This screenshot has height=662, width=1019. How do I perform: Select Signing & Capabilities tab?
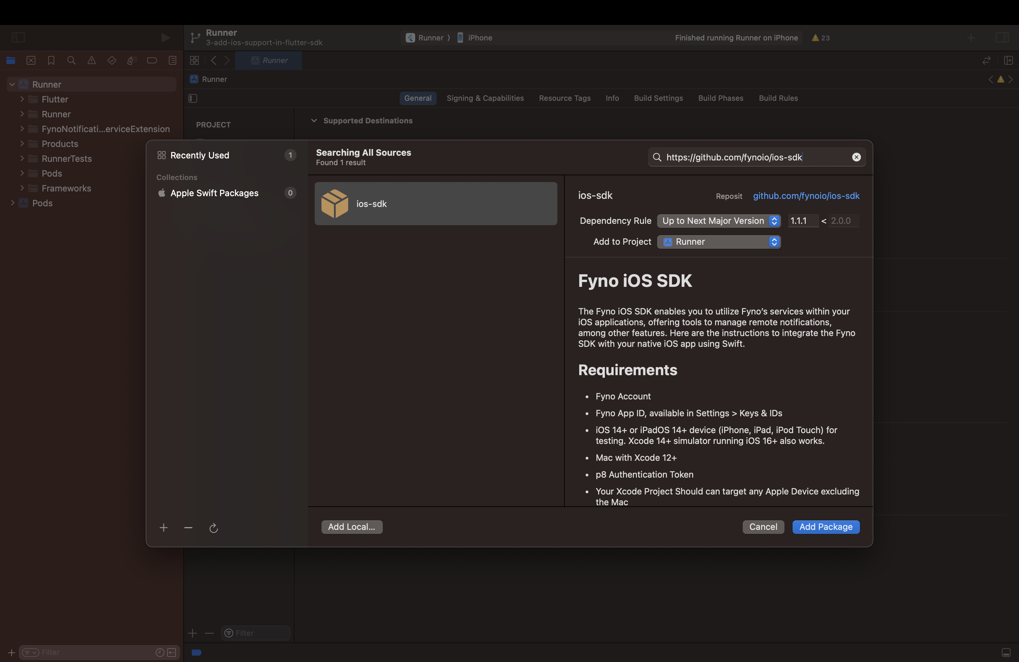tap(485, 98)
